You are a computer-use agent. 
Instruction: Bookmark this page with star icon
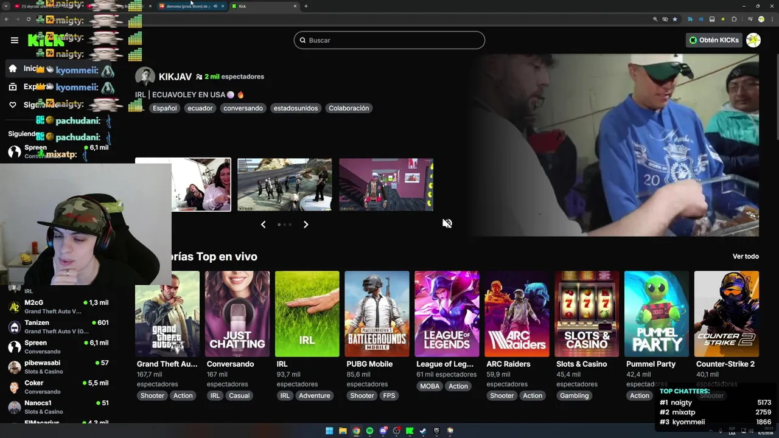click(674, 19)
